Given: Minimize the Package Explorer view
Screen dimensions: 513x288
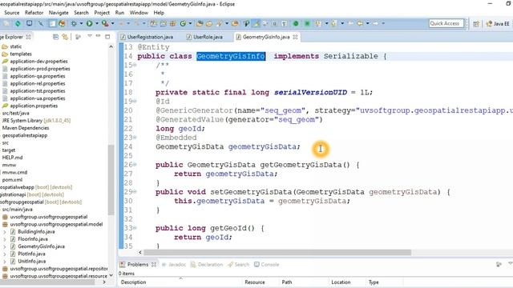Looking at the screenshot, I should (x=98, y=36).
